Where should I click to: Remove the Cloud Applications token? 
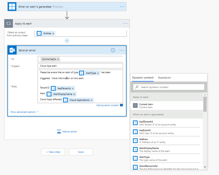(92, 100)
